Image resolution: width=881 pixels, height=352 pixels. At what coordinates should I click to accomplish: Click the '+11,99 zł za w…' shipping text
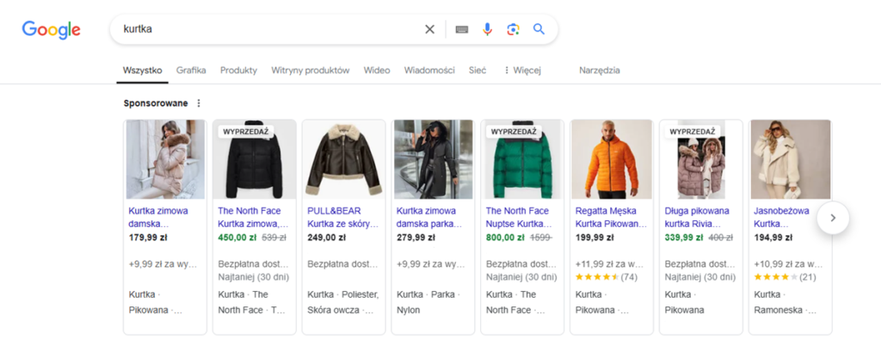click(x=609, y=263)
